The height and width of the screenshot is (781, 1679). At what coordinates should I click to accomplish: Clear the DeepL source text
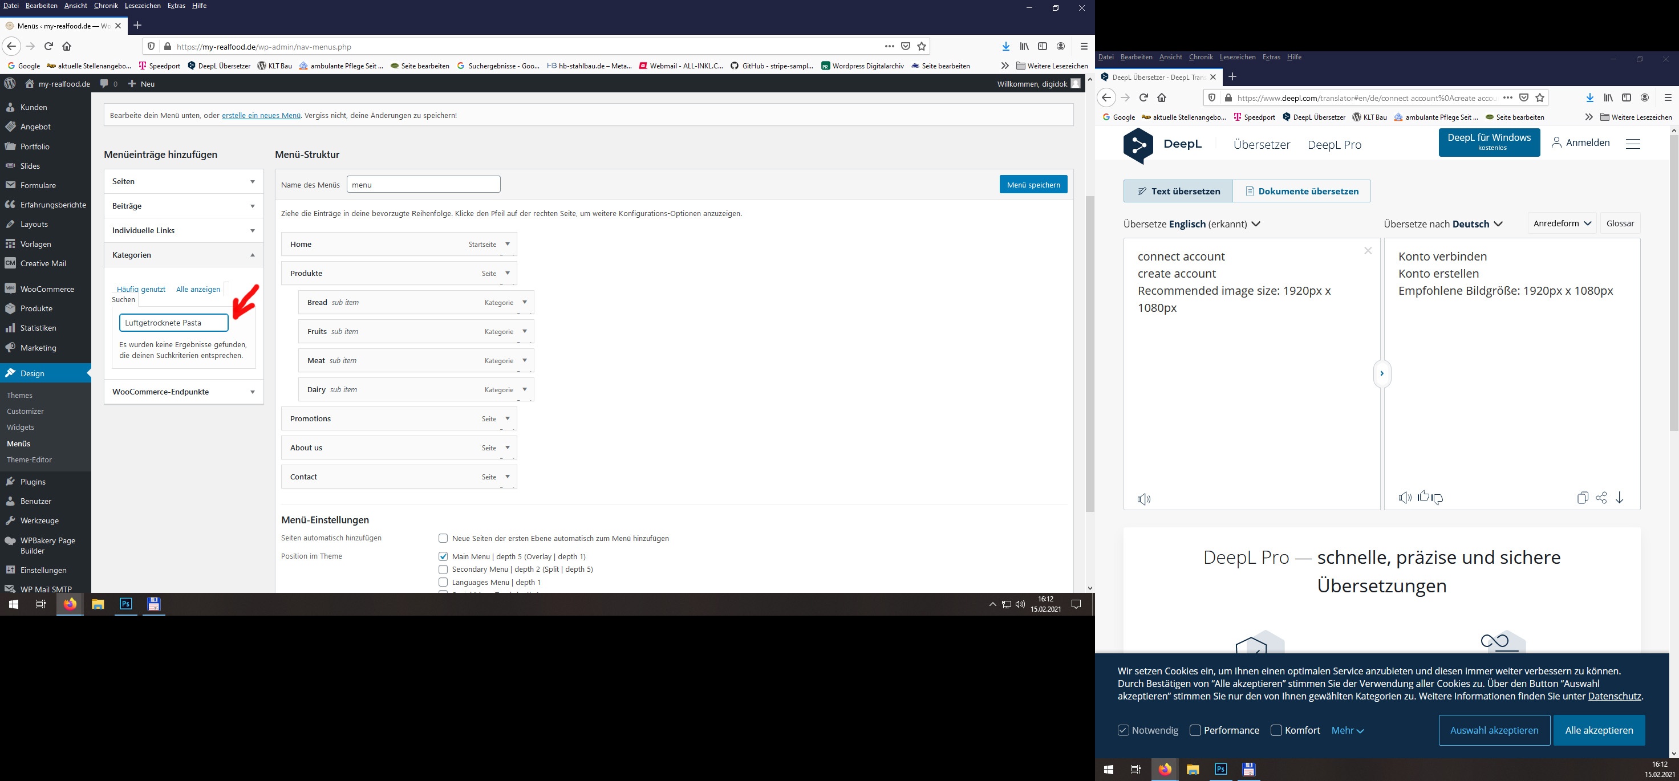coord(1368,251)
